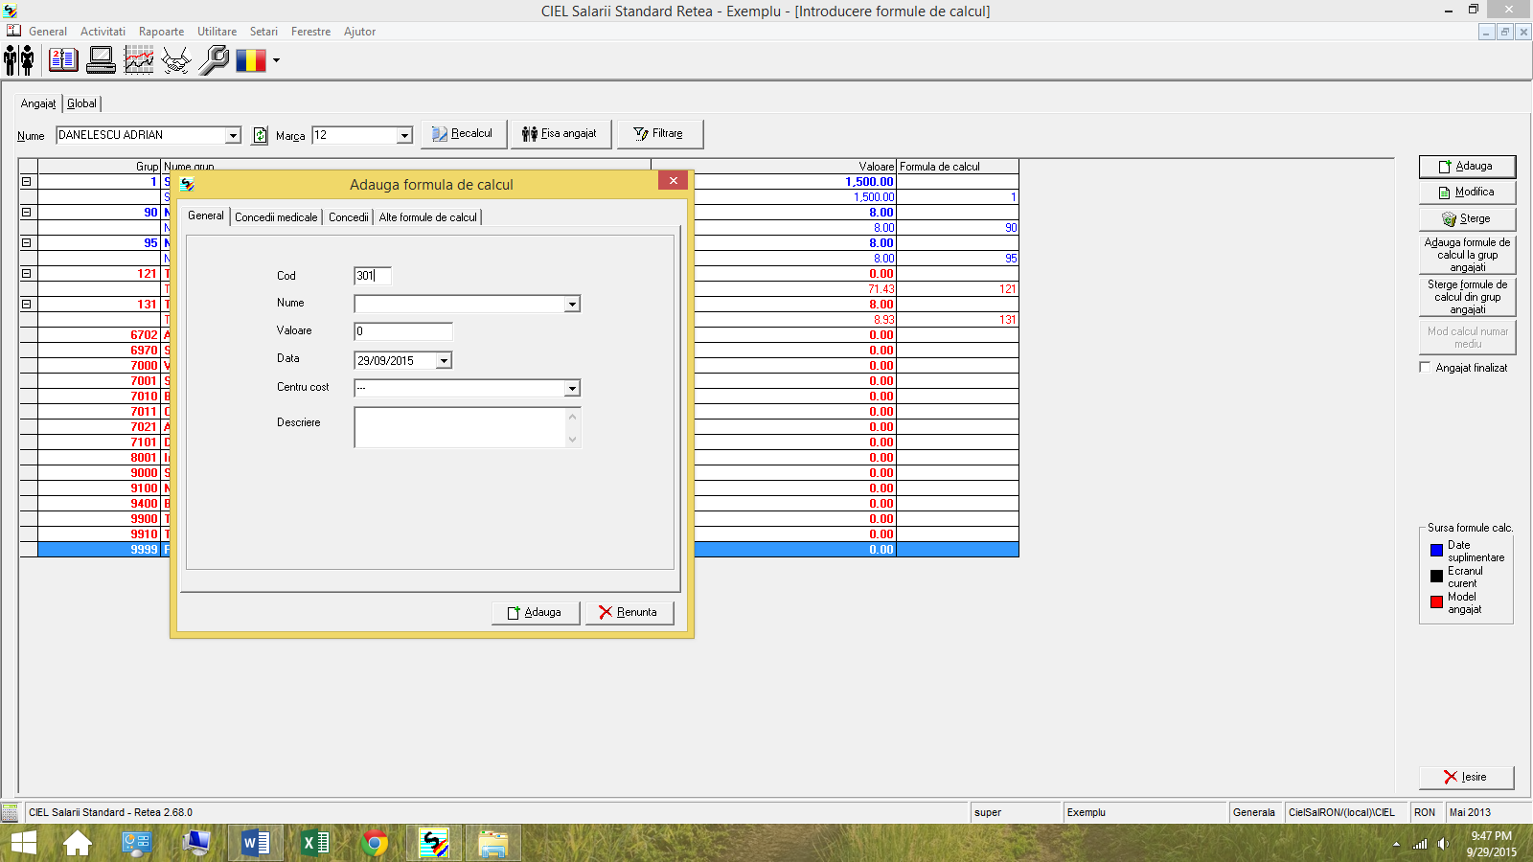
Task: Open the file explorer taskbar icon
Action: 493,844
